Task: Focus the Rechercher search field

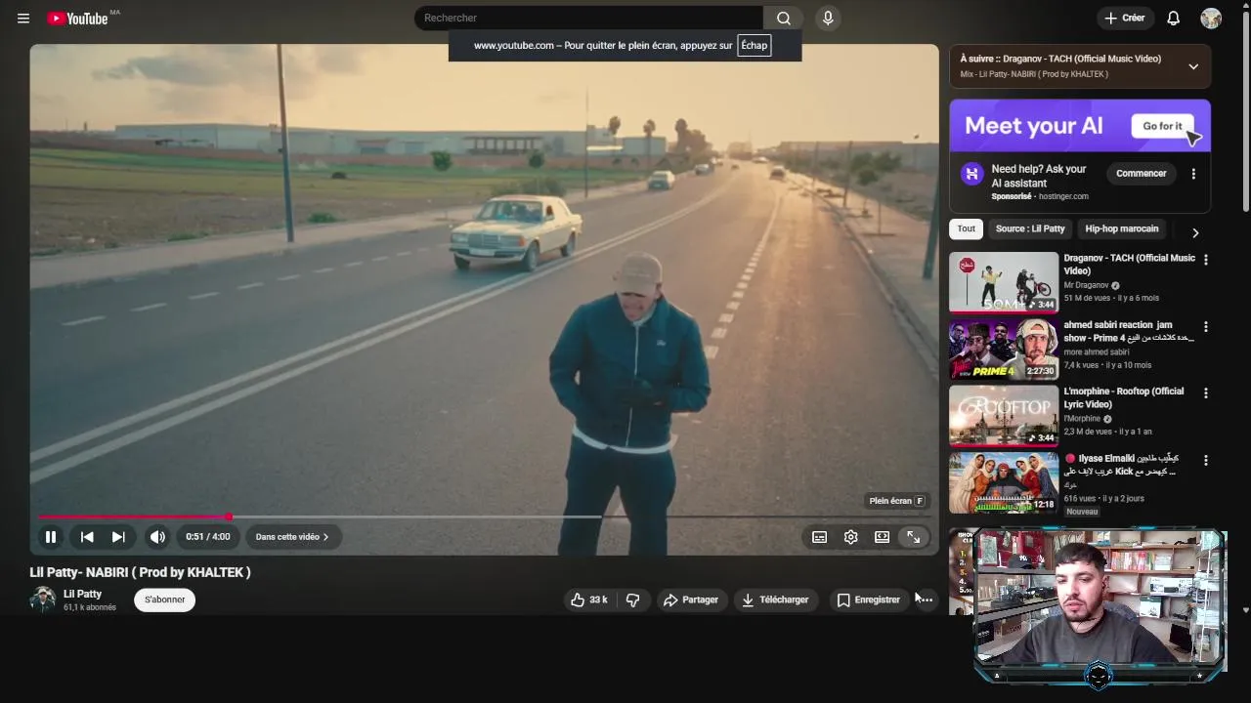Action: coord(588,19)
